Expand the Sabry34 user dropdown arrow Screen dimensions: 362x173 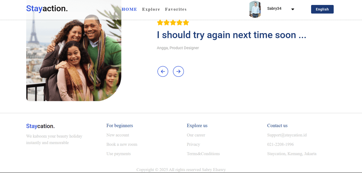[x=292, y=10]
